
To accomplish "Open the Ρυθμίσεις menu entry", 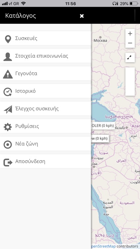I will coord(45,126).
